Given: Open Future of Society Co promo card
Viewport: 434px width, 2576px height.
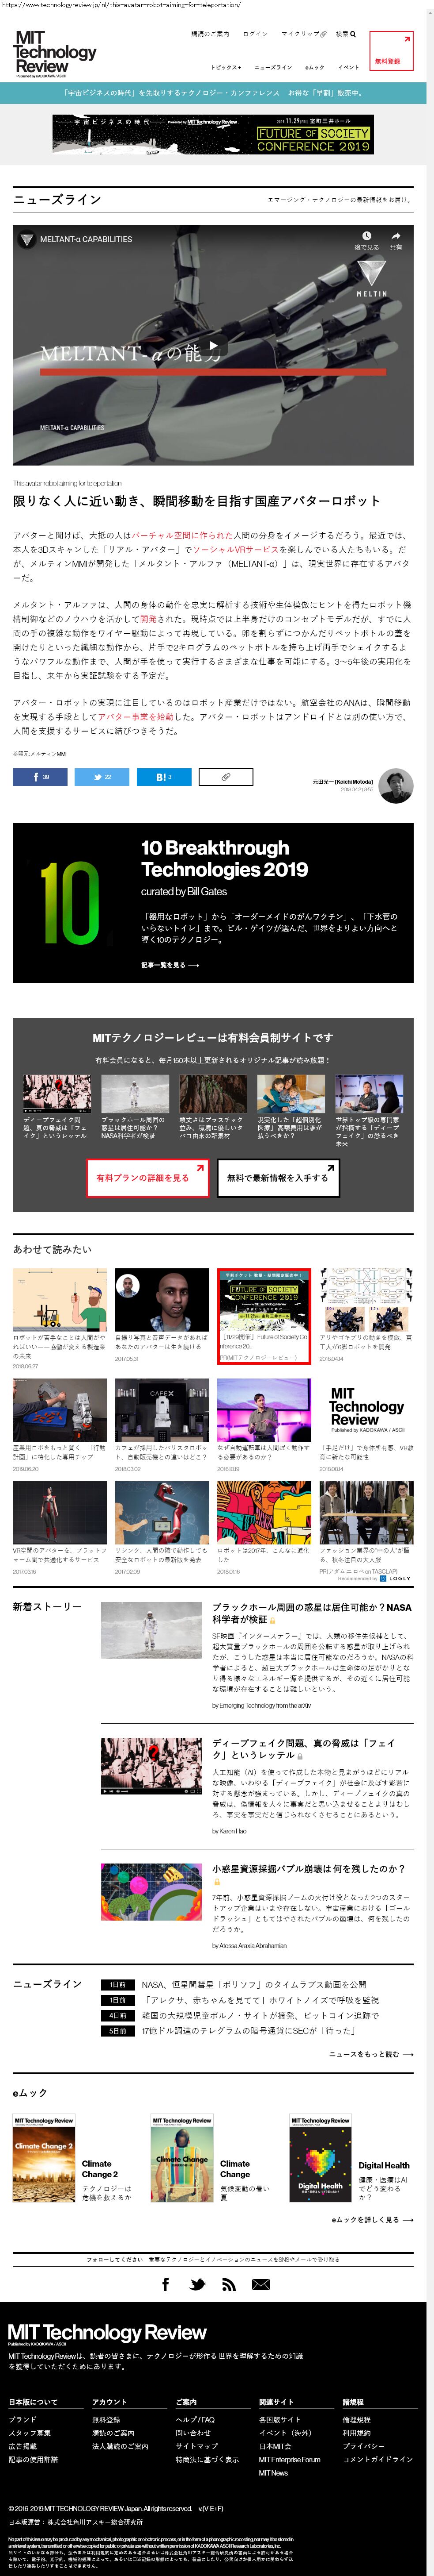Looking at the screenshot, I should click(264, 1316).
